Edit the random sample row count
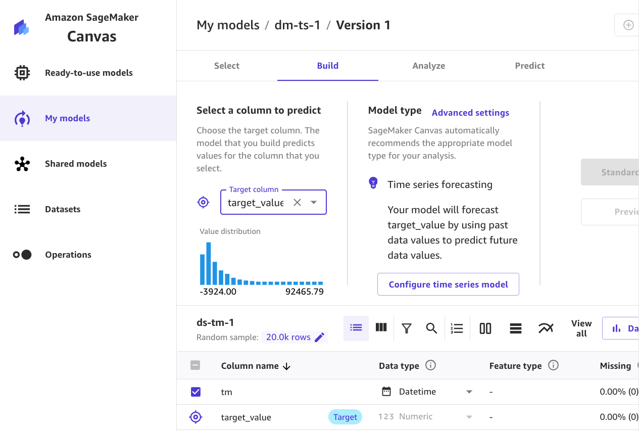The height and width of the screenshot is (431, 639). [x=320, y=338]
